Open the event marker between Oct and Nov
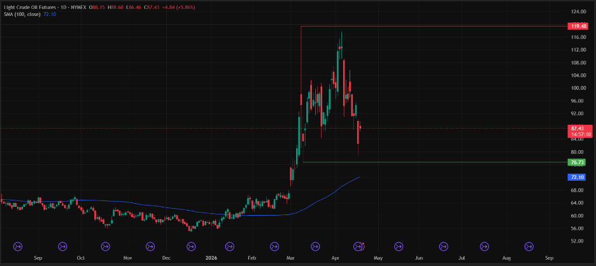 (105, 246)
